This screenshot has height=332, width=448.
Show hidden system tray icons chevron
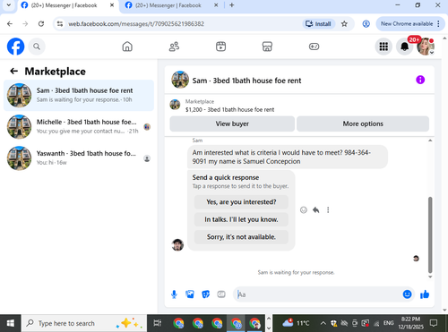tap(323, 323)
